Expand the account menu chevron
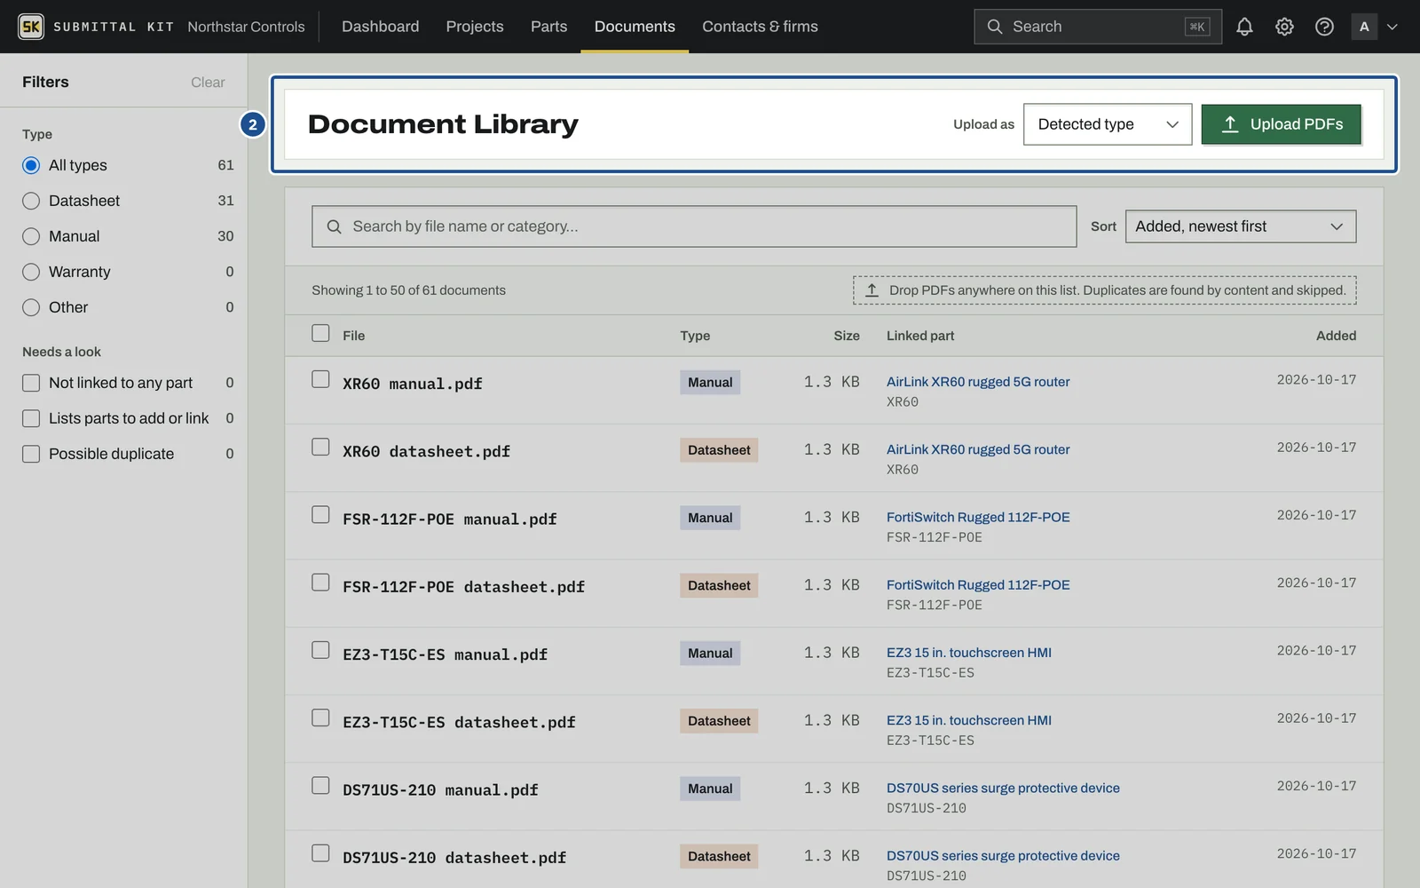This screenshot has width=1420, height=888. pos(1392,27)
